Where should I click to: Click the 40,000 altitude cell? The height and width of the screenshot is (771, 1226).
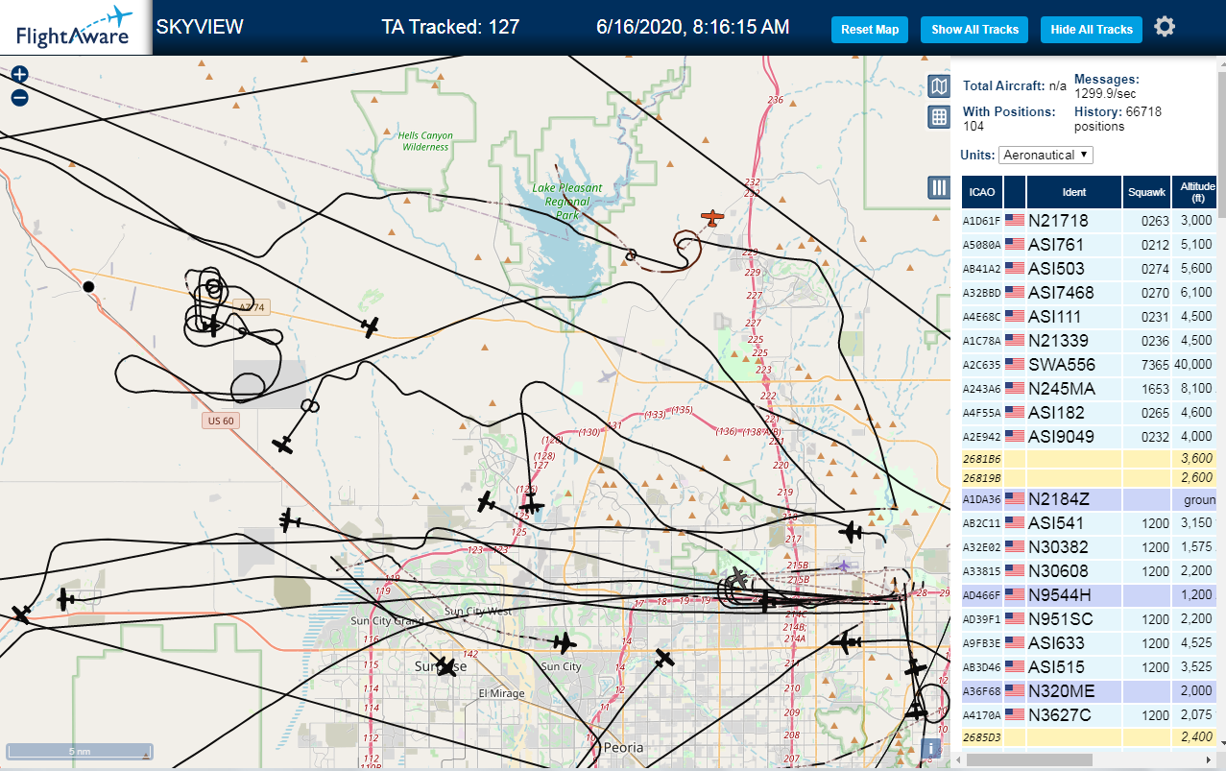1195,365
